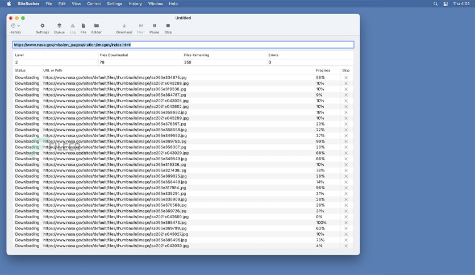
Task: Skip download of iss065e335291.jpg
Action: click(346, 194)
